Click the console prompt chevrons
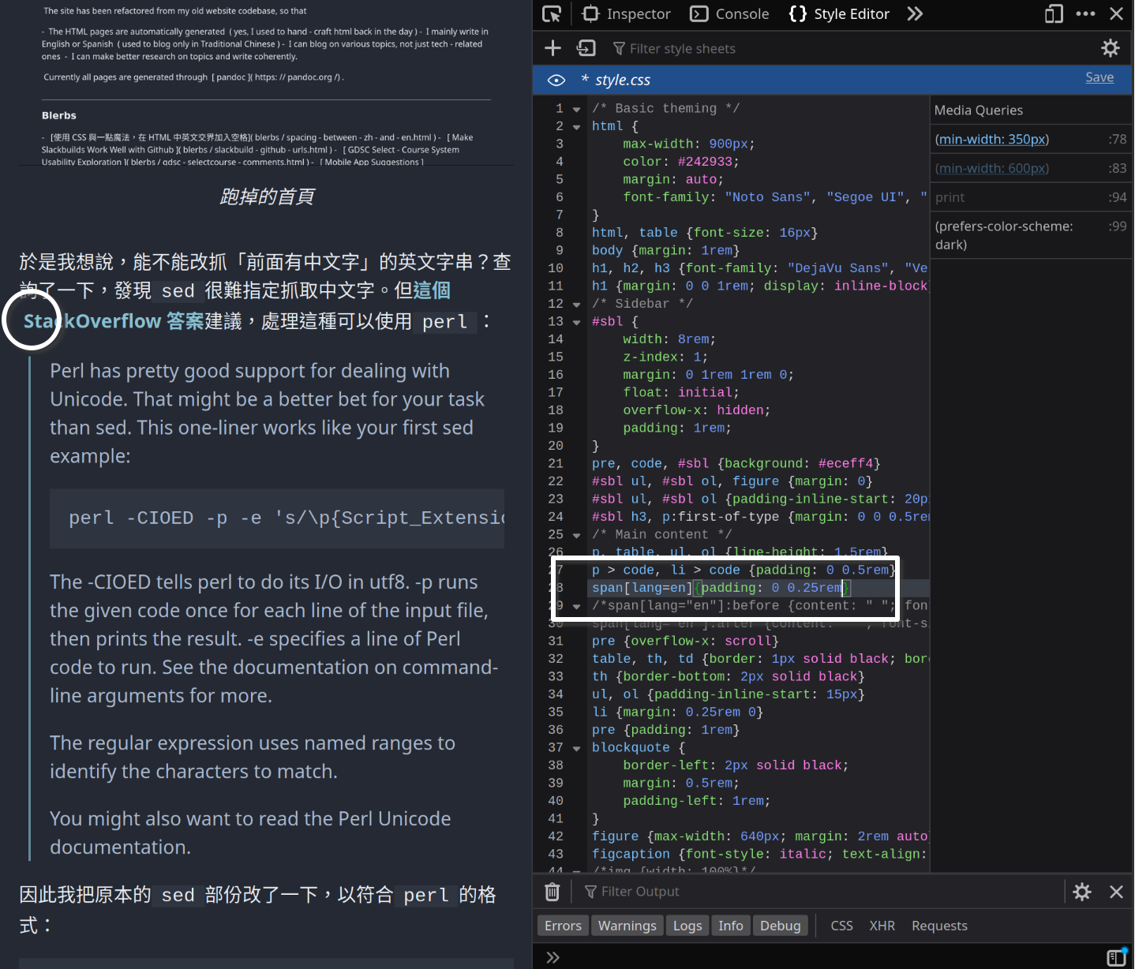This screenshot has height=969, width=1135. point(553,957)
